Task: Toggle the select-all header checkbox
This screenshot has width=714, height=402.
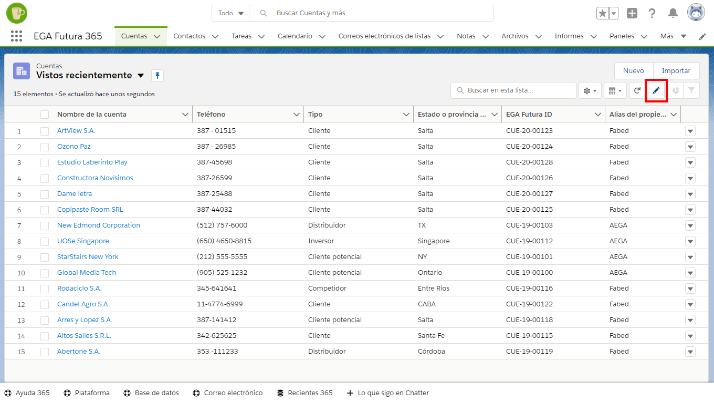Action: tap(45, 115)
